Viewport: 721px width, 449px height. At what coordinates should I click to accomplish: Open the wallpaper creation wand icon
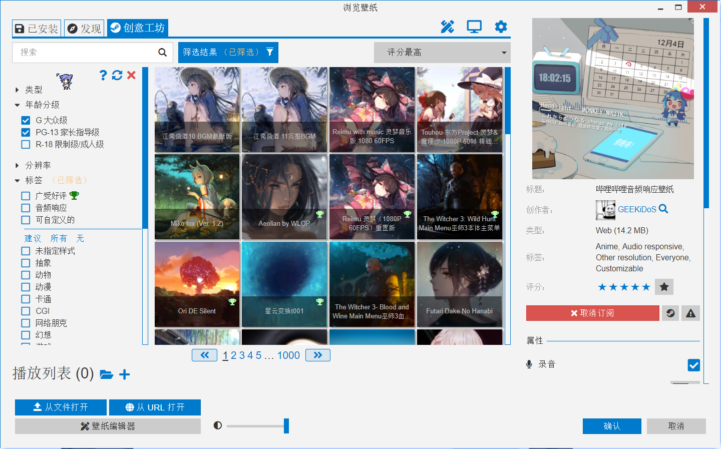coord(447,27)
